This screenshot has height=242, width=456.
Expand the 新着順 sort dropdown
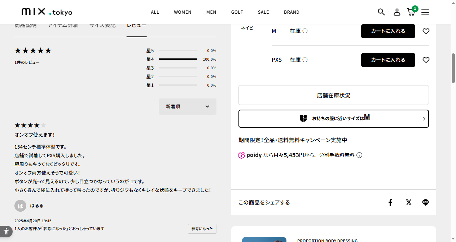(x=188, y=106)
